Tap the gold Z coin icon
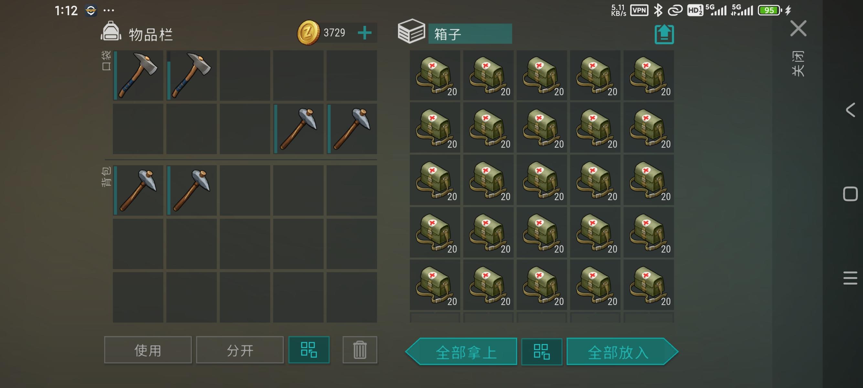The height and width of the screenshot is (388, 863). pyautogui.click(x=308, y=33)
